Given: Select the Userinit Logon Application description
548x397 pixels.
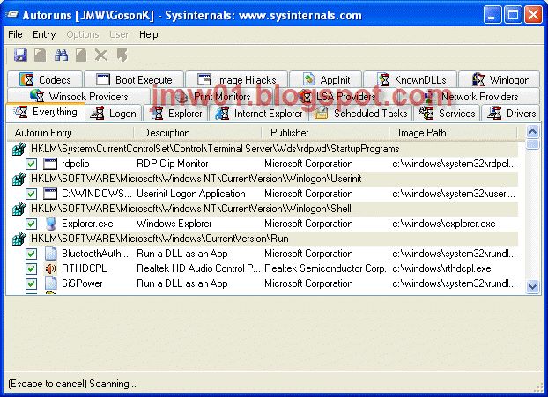Looking at the screenshot, I should pyautogui.click(x=191, y=194).
